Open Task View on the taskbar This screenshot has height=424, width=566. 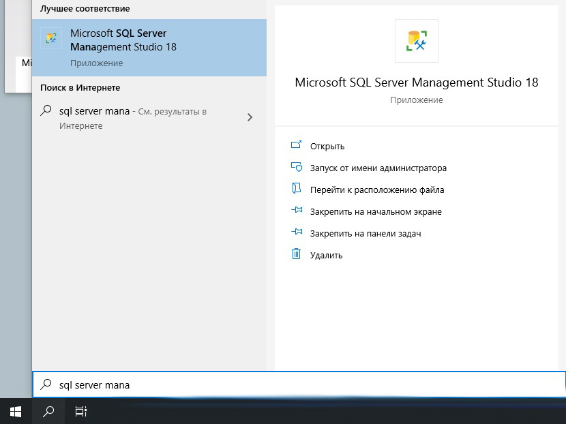click(81, 411)
